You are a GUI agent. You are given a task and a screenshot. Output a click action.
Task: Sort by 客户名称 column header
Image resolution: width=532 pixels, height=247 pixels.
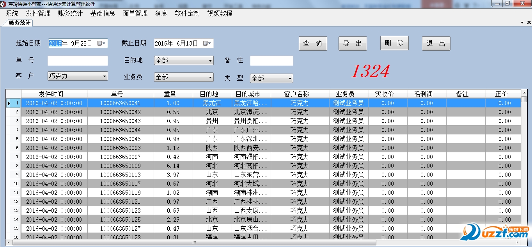pos(300,94)
